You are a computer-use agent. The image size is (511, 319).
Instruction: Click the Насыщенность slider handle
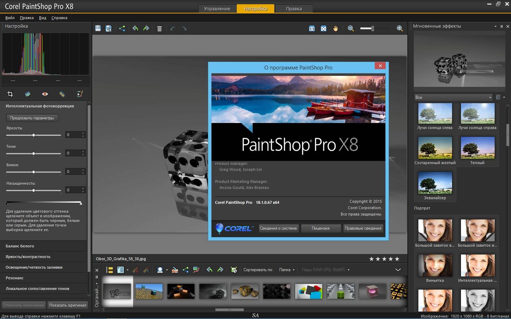tap(33, 190)
